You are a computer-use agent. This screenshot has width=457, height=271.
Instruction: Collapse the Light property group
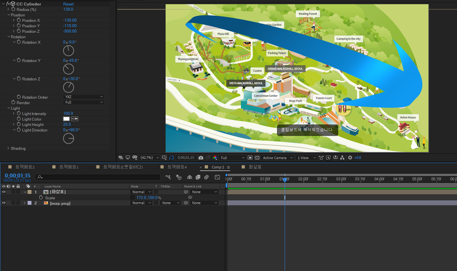tap(9, 108)
